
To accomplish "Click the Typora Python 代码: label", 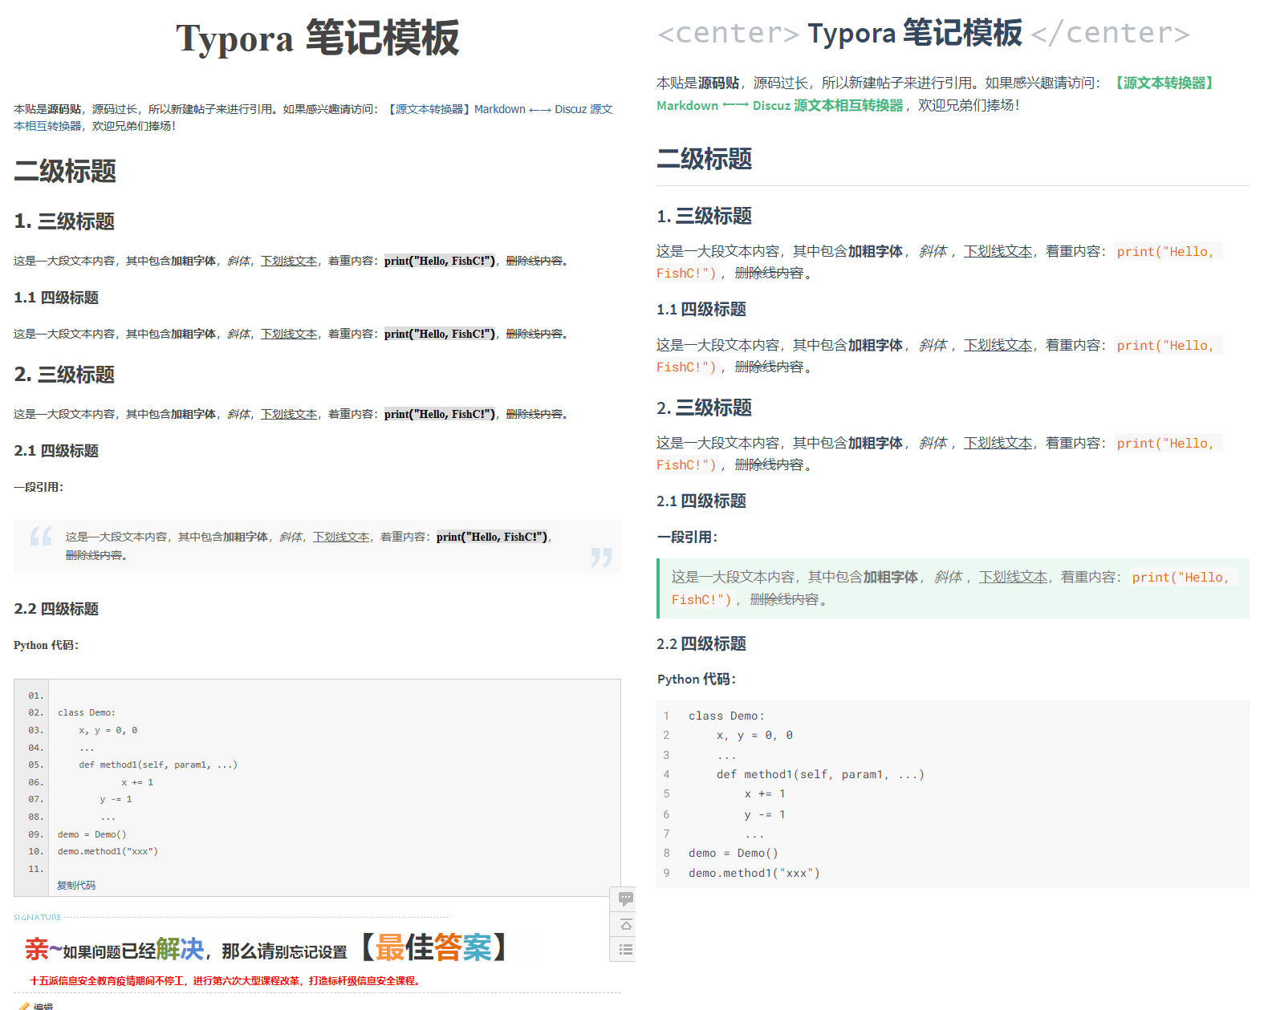I will (x=697, y=679).
